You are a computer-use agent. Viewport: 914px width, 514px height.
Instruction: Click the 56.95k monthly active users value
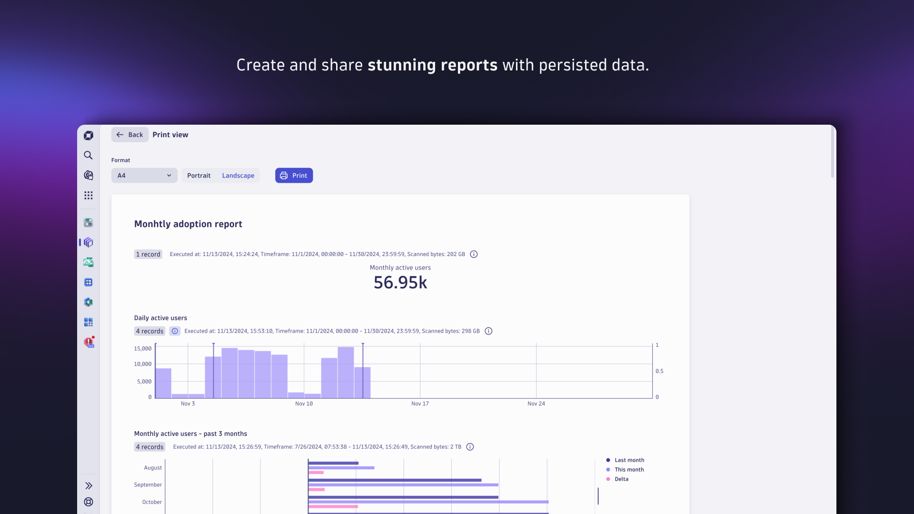coord(400,283)
